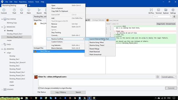Screen dimensions: 178x100
Task: Close the BranchingTesting tab
Action: coord(26,6)
